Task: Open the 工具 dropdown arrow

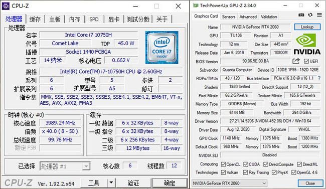Action: point(111,183)
